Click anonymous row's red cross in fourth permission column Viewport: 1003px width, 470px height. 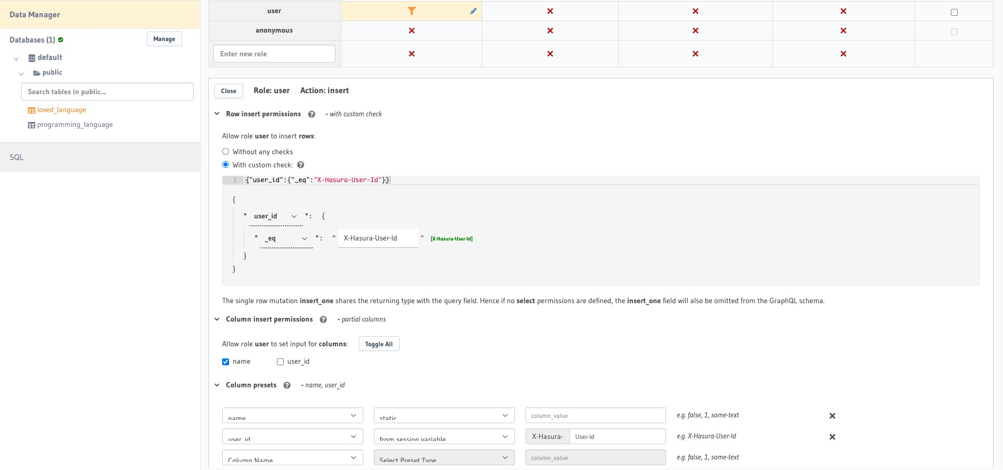pos(843,31)
